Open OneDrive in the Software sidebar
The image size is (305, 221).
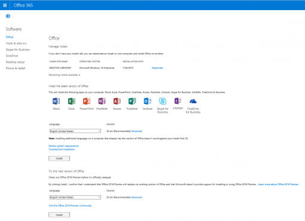click(12, 56)
